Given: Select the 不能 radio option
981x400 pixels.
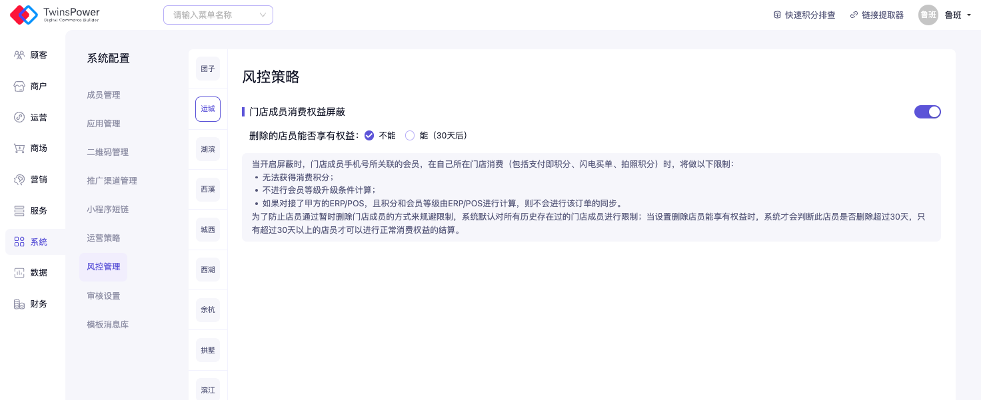Looking at the screenshot, I should [369, 136].
